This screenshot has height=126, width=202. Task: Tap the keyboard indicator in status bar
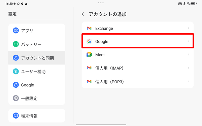click(x=180, y=4)
